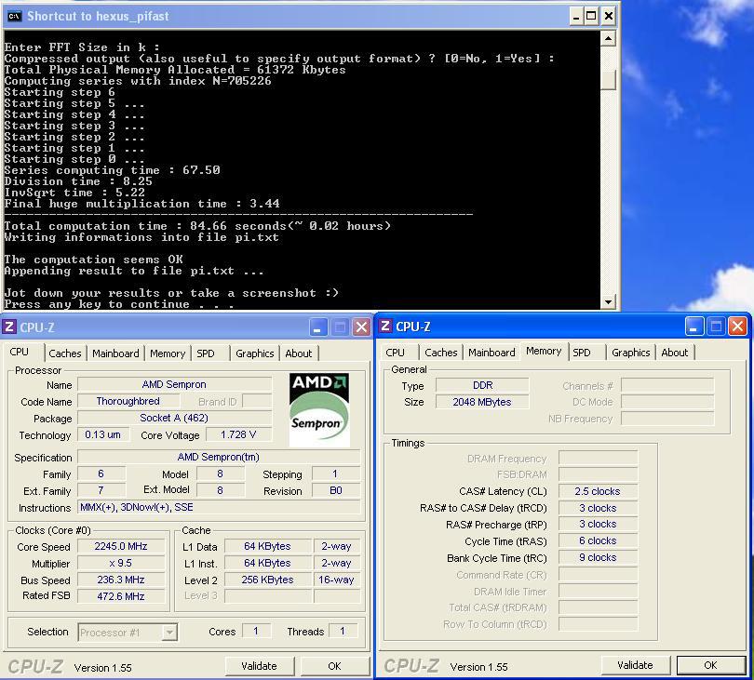Click the Series computing time 67.50 line
Screen dimensions: 754x680
(x=112, y=170)
